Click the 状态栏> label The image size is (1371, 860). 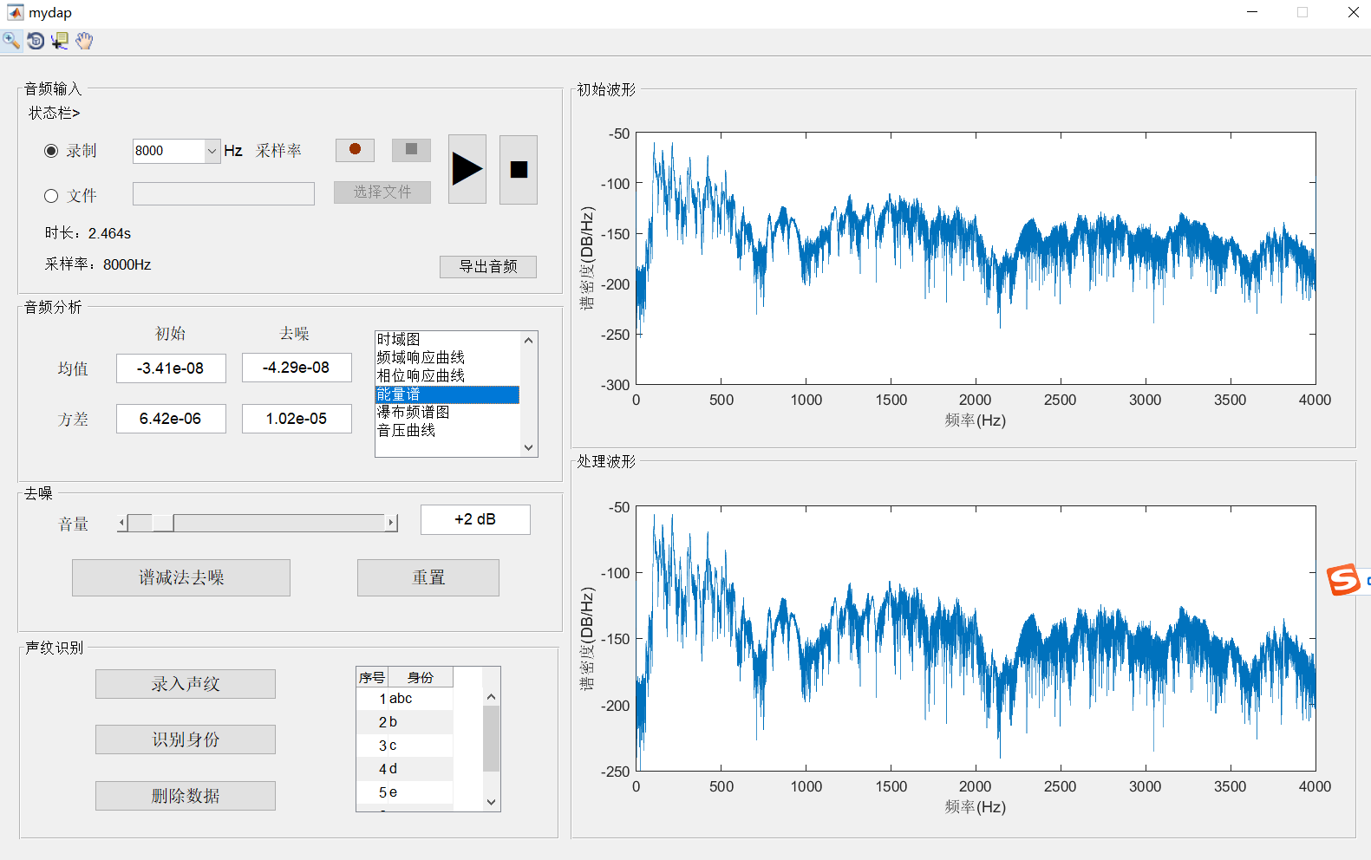point(54,113)
